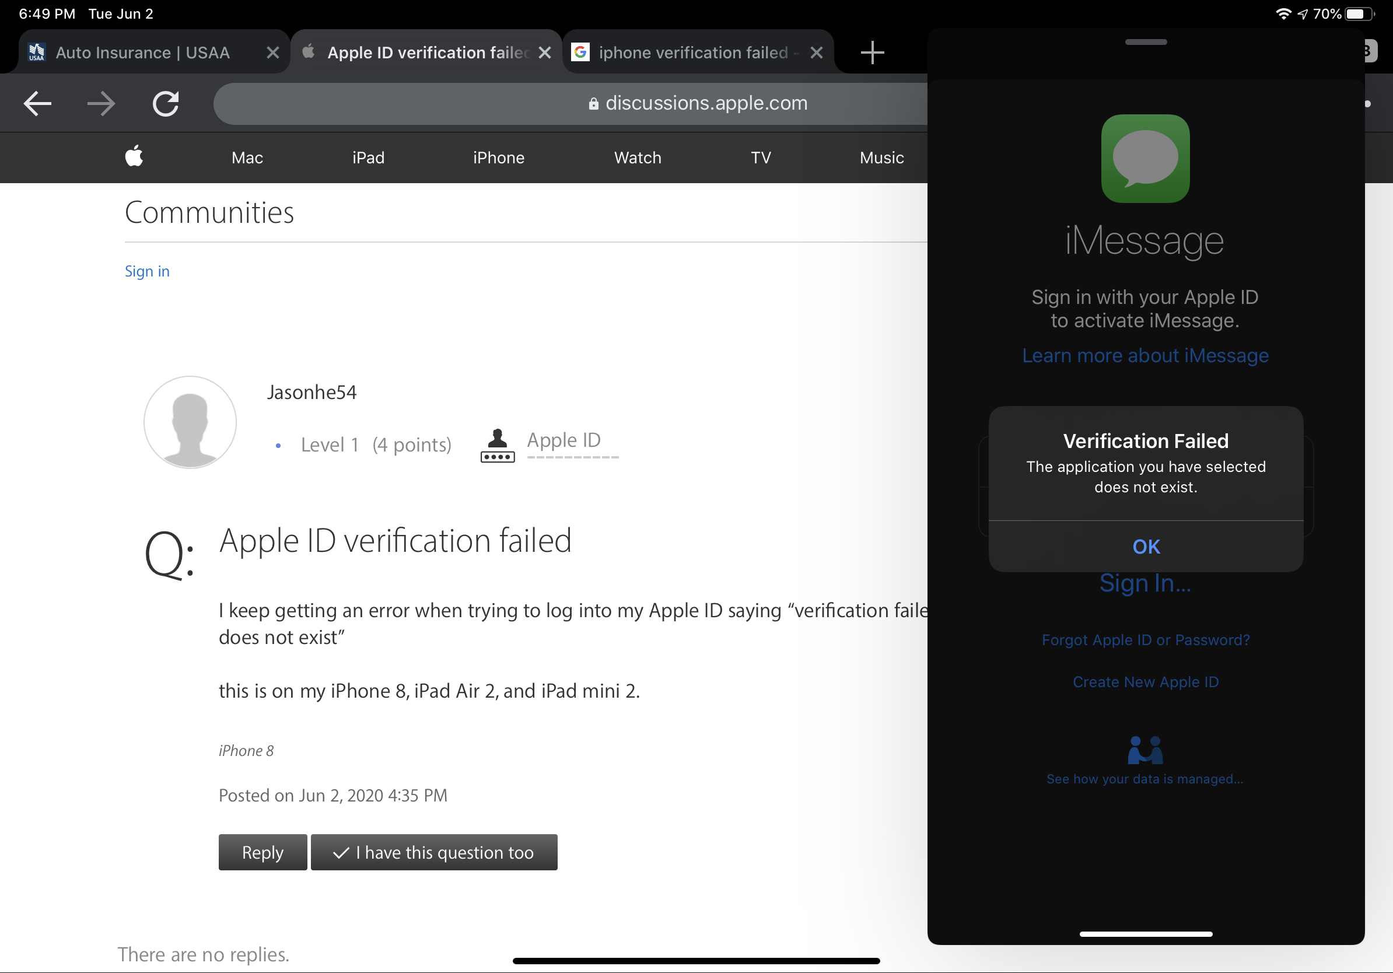Close the USAA Auto Insurance tab
Screen dimensions: 1393x973
point(273,52)
